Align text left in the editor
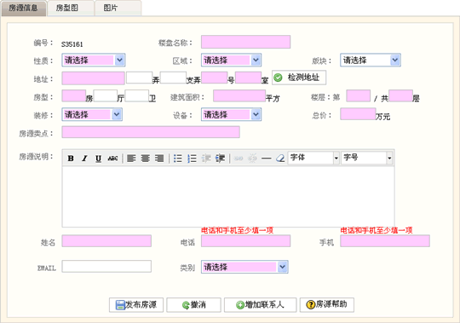460x323 pixels. pos(131,159)
